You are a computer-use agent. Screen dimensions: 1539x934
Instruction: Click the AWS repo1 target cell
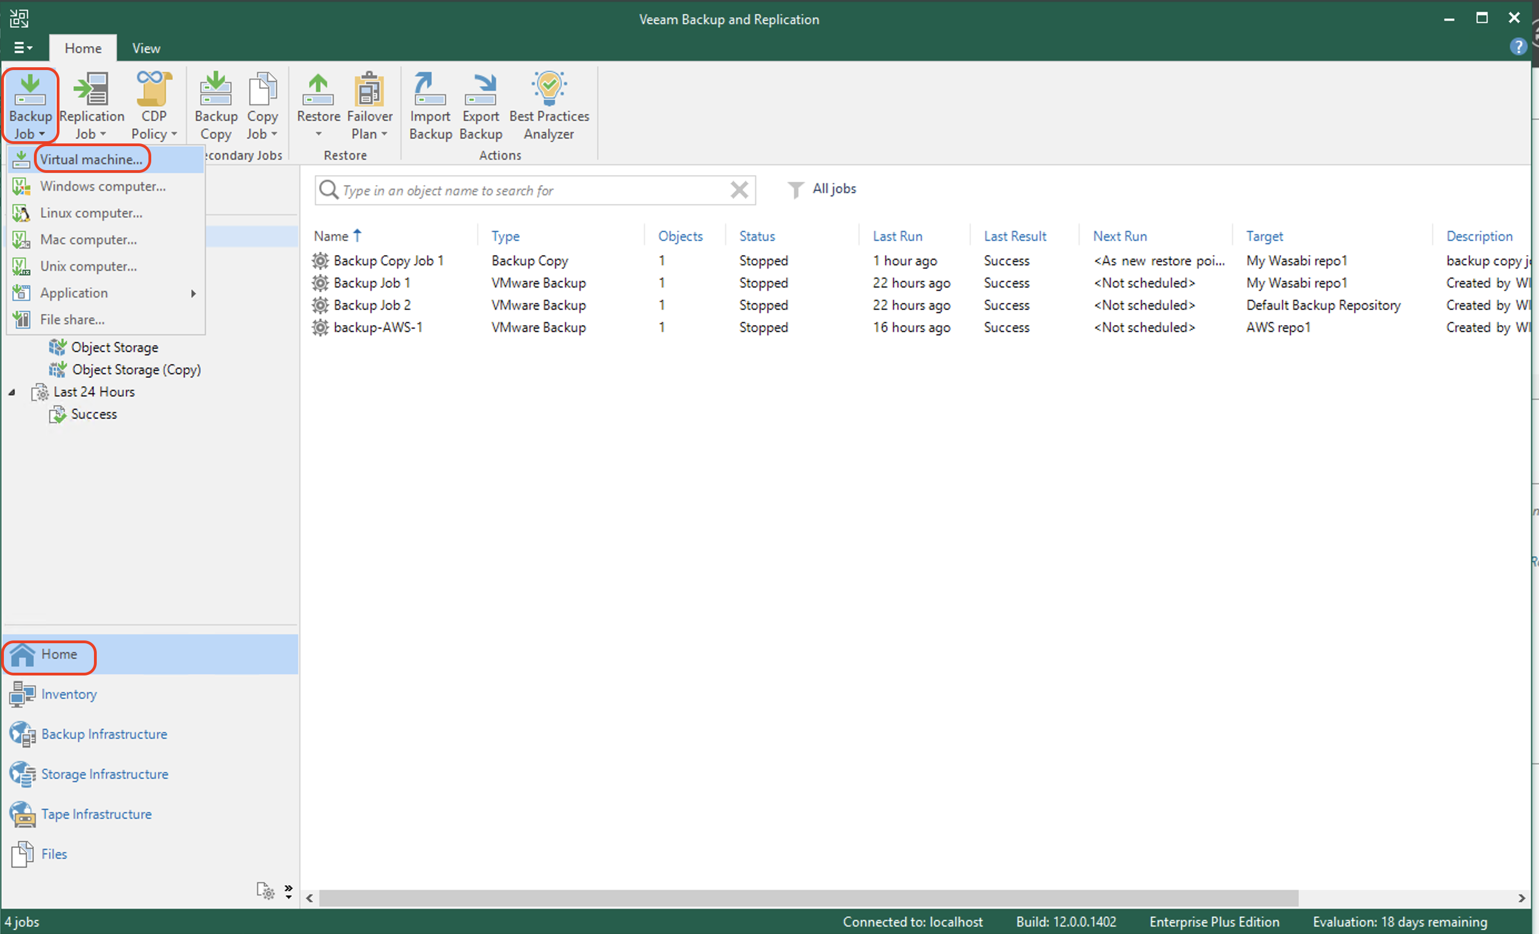point(1278,327)
